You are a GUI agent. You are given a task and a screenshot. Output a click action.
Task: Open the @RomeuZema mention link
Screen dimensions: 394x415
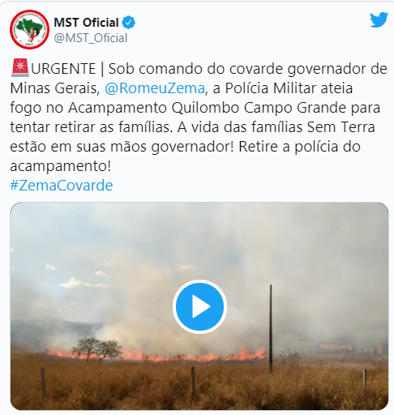point(155,88)
